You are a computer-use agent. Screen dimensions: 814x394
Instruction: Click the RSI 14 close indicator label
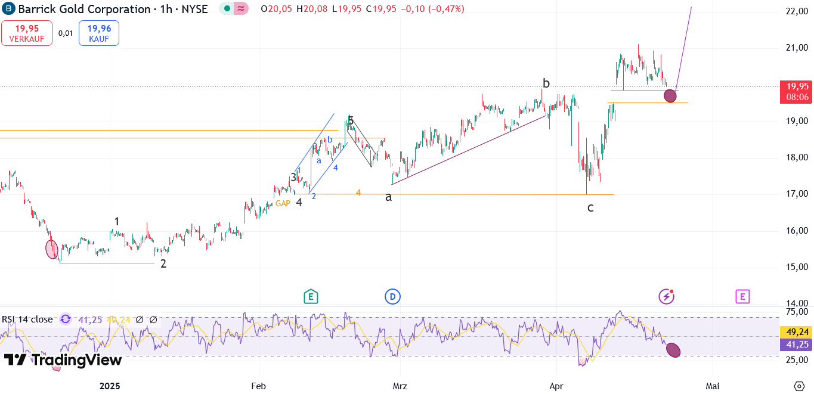pyautogui.click(x=27, y=319)
